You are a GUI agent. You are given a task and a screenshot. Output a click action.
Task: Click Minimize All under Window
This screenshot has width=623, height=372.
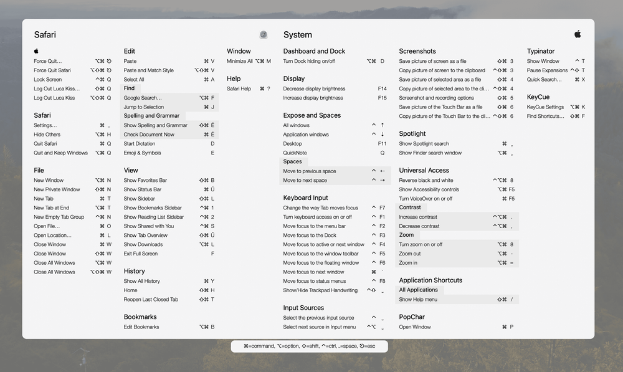point(249,61)
